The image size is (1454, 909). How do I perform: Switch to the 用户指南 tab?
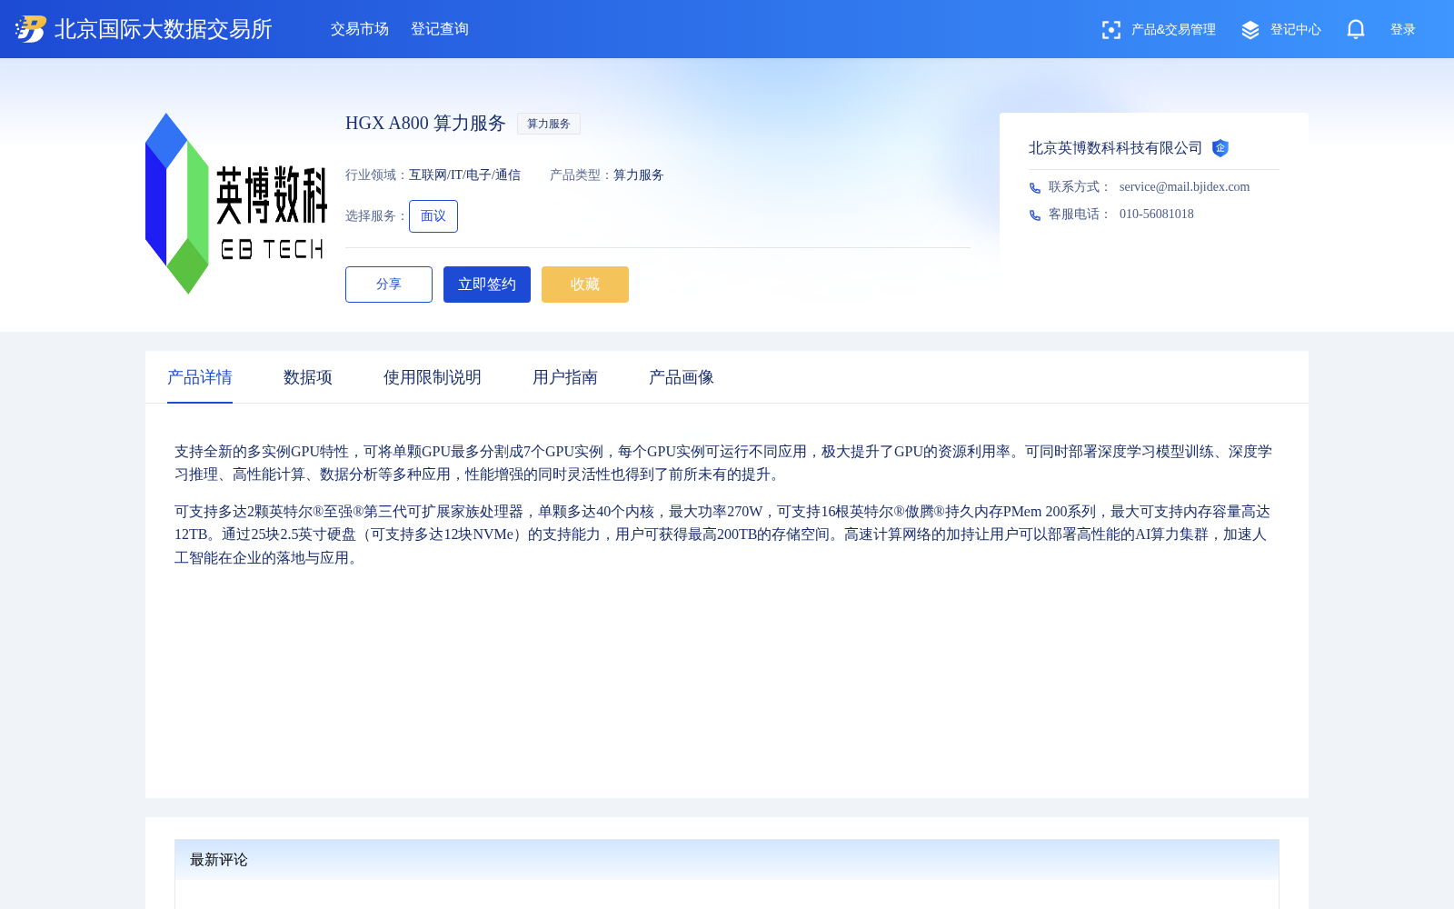[565, 377]
